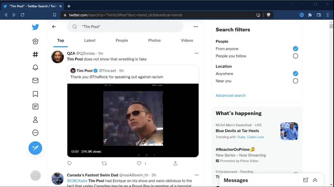
Task: Switch to the People tab
Action: pyautogui.click(x=122, y=41)
